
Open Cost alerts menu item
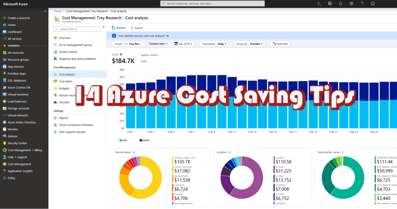(65, 82)
